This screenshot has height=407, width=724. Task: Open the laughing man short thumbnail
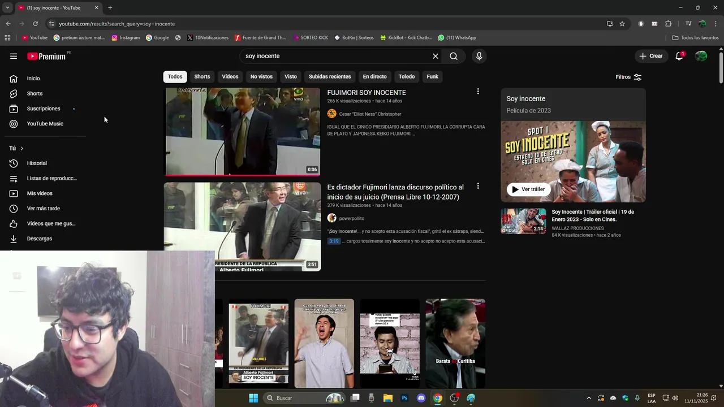[x=324, y=344]
